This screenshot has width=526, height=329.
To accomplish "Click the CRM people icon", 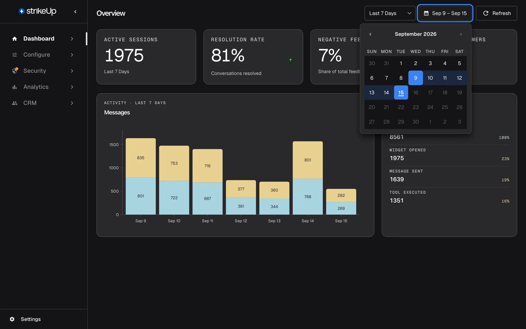I will tap(15, 103).
